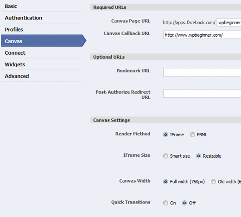Click the Bookmark URL input field
Screen dimensions: 241x217
(202, 72)
